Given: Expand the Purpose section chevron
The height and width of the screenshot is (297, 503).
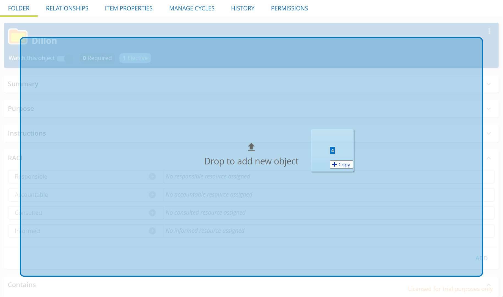Looking at the screenshot, I should click(x=489, y=109).
